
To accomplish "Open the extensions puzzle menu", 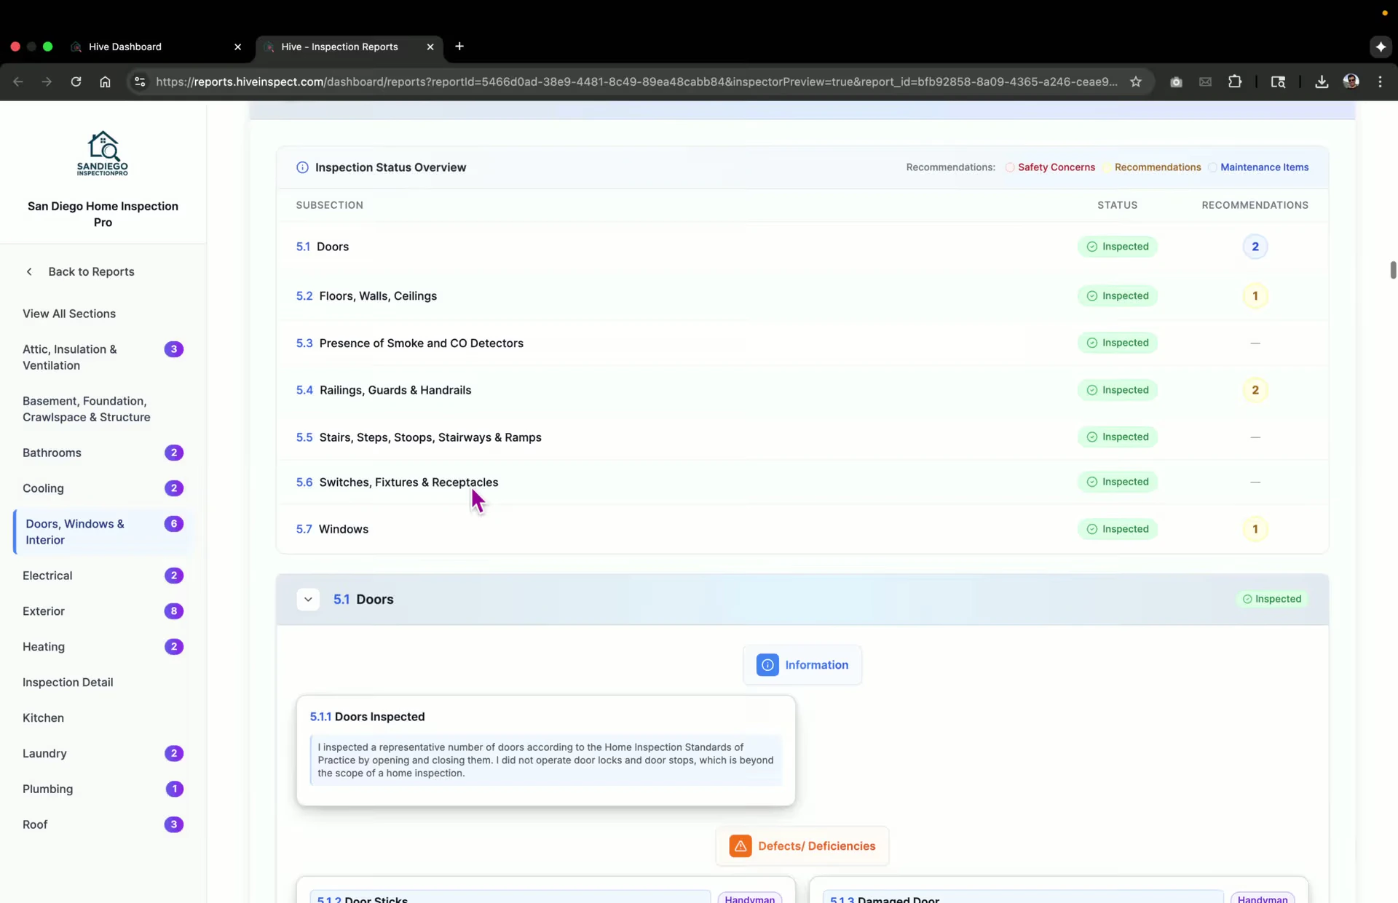I will (1235, 81).
